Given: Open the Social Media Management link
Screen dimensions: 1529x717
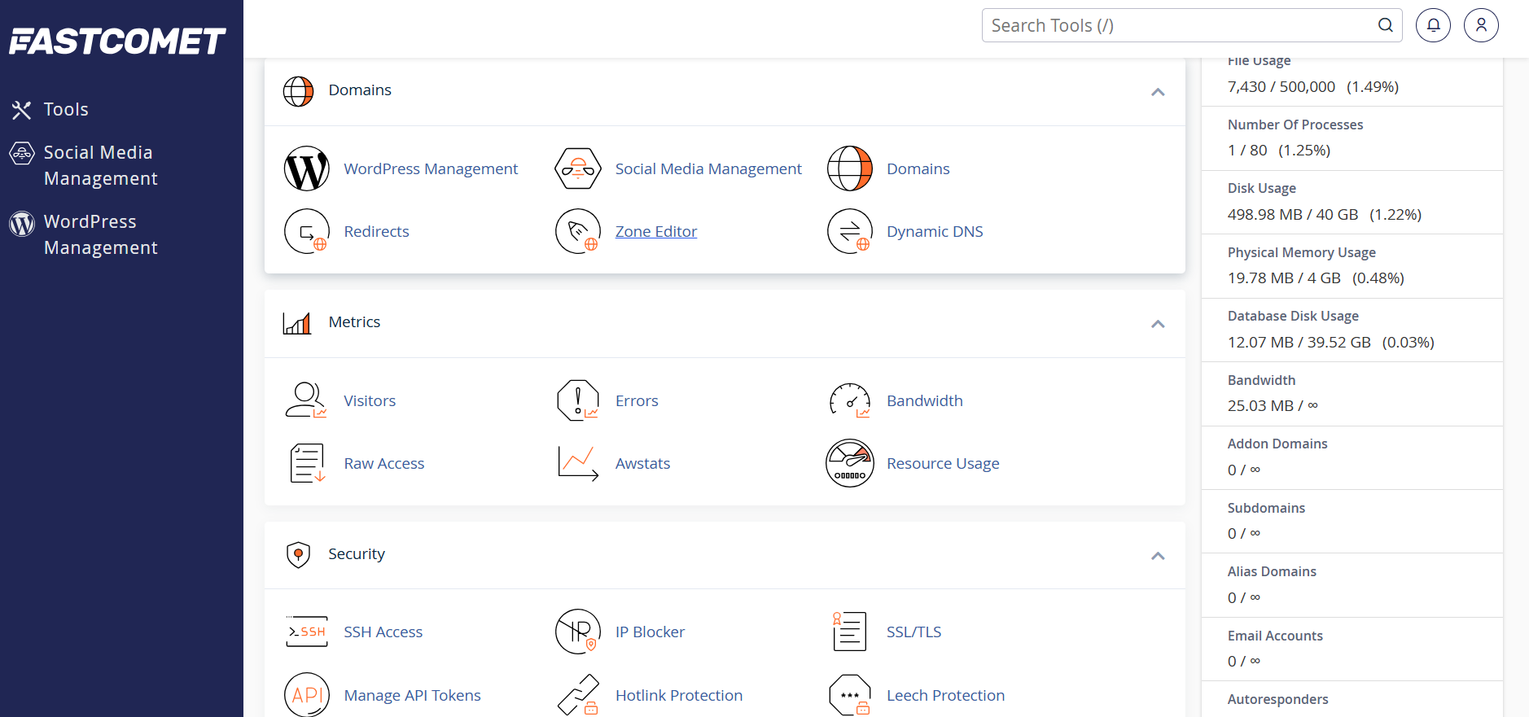Looking at the screenshot, I should click(708, 168).
